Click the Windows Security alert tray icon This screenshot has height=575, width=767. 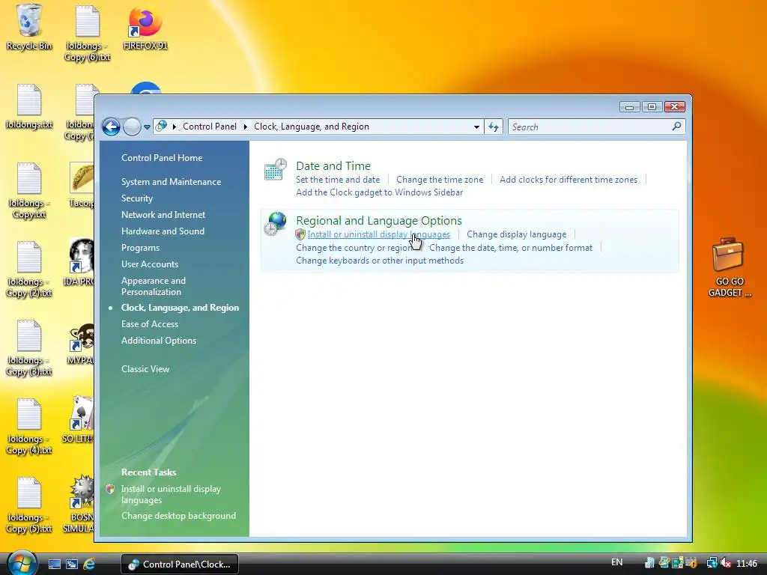(691, 563)
